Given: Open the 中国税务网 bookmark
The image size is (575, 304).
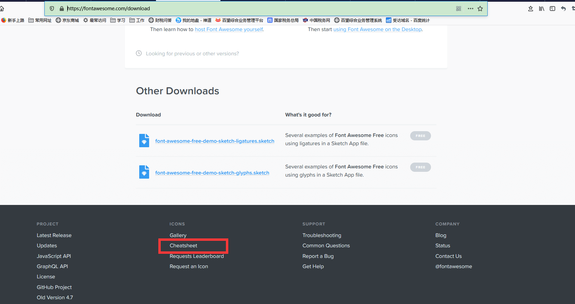Looking at the screenshot, I should [x=316, y=20].
